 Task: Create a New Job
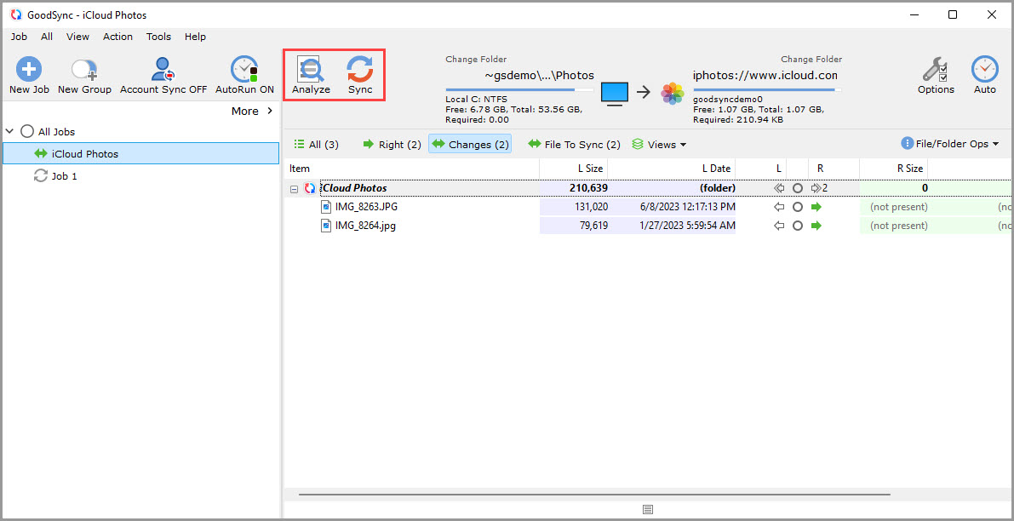(x=28, y=74)
